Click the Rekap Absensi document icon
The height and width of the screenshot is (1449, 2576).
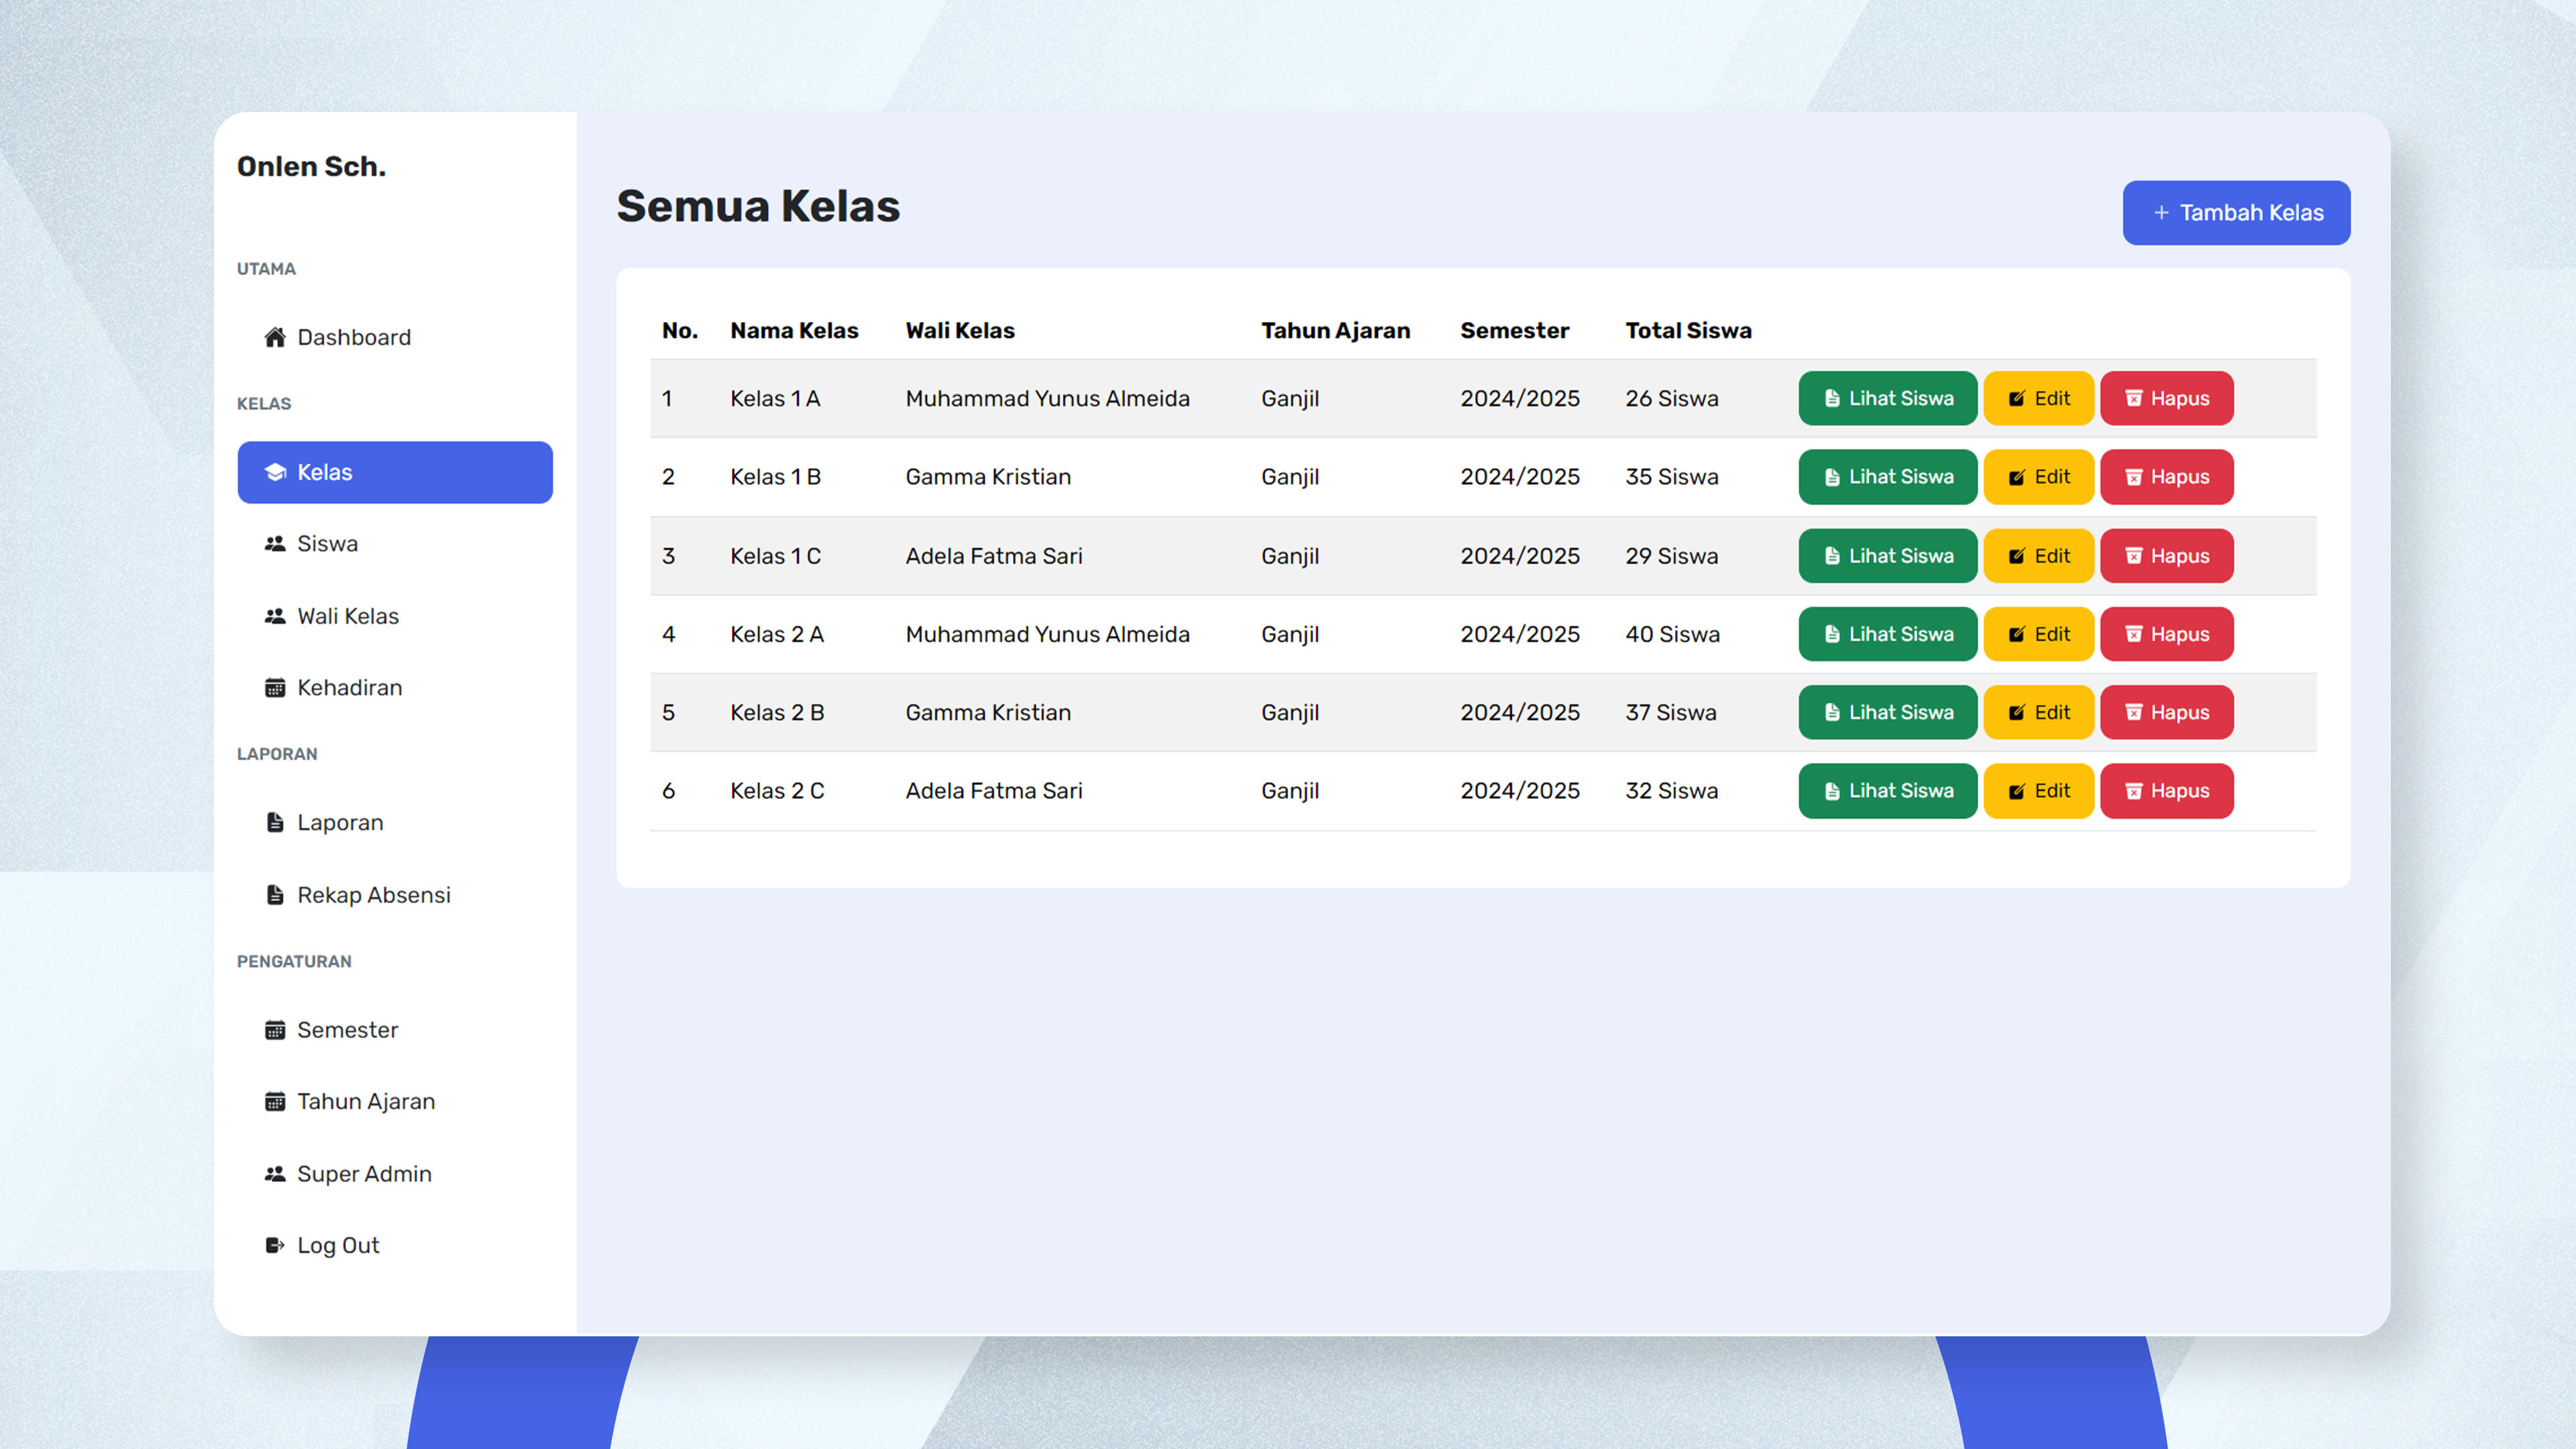[x=275, y=895]
